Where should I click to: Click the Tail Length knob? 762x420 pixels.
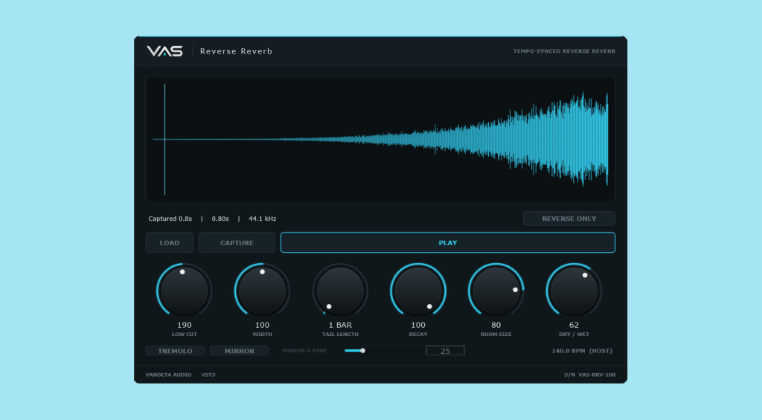coord(340,291)
